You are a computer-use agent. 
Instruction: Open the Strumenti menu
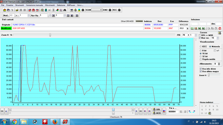pos(19,5)
